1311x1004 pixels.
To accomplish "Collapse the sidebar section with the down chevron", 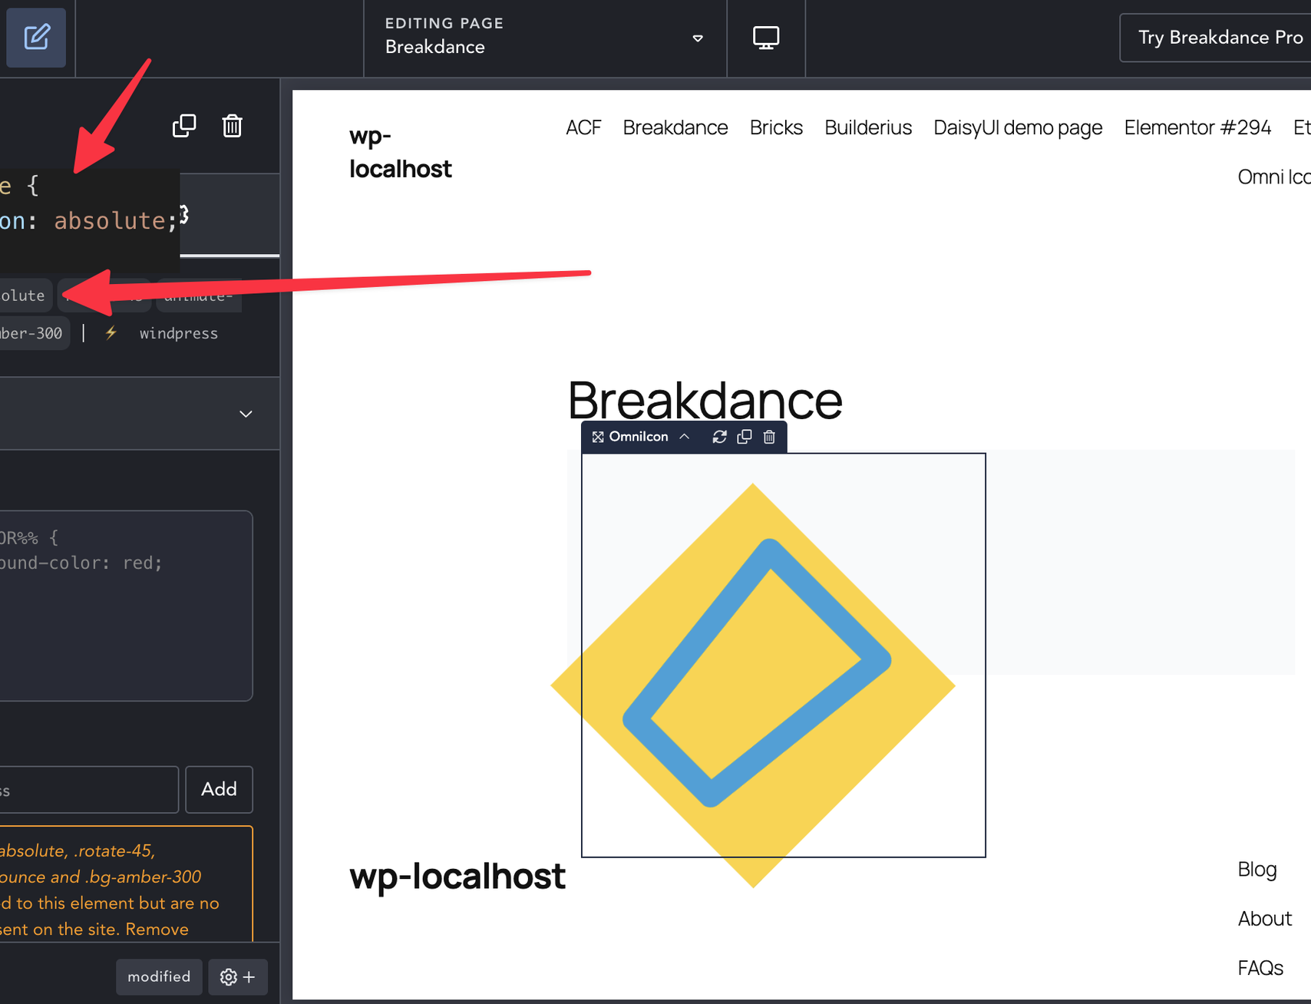I will [246, 414].
